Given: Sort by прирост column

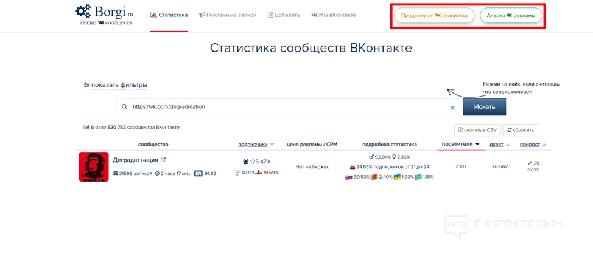Looking at the screenshot, I should click(x=530, y=145).
